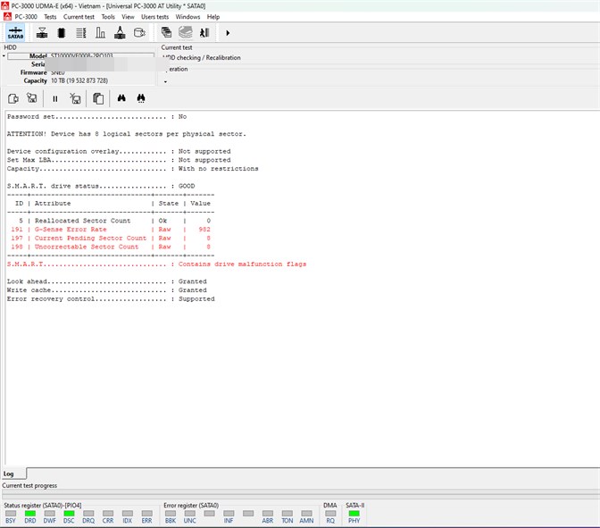Find next using binoculars with dots
This screenshot has width=600, height=528.
click(141, 99)
